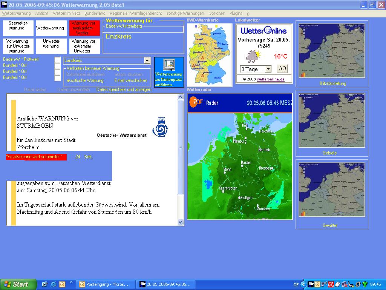
Task: Toggle the first Bundesl * Ort checkbox
Action: 57,66
